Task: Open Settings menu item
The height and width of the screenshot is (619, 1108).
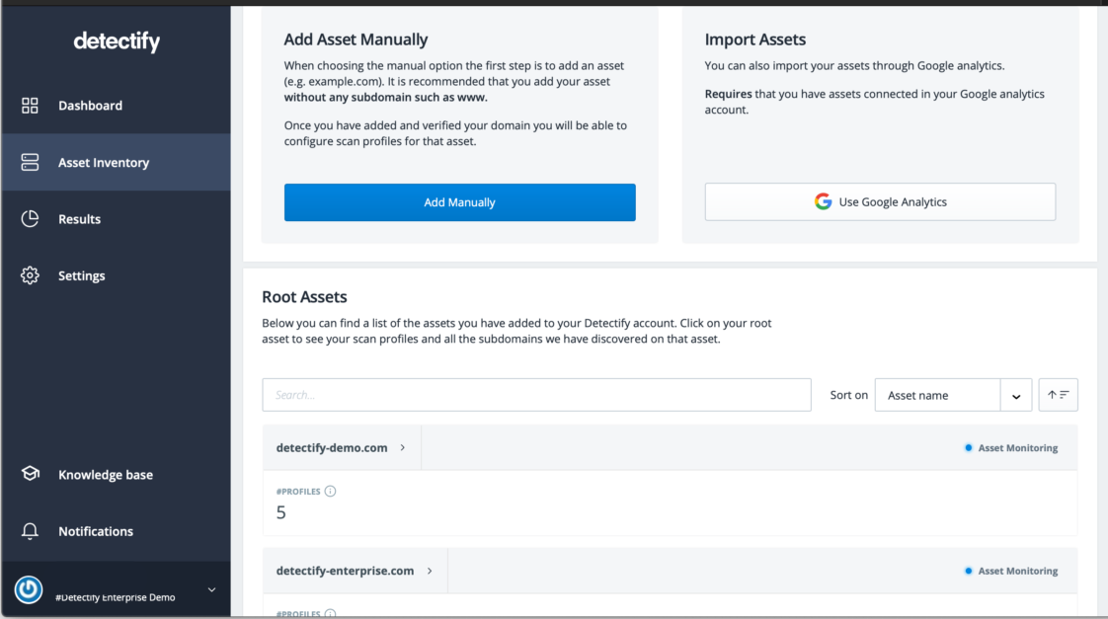Action: [116, 275]
